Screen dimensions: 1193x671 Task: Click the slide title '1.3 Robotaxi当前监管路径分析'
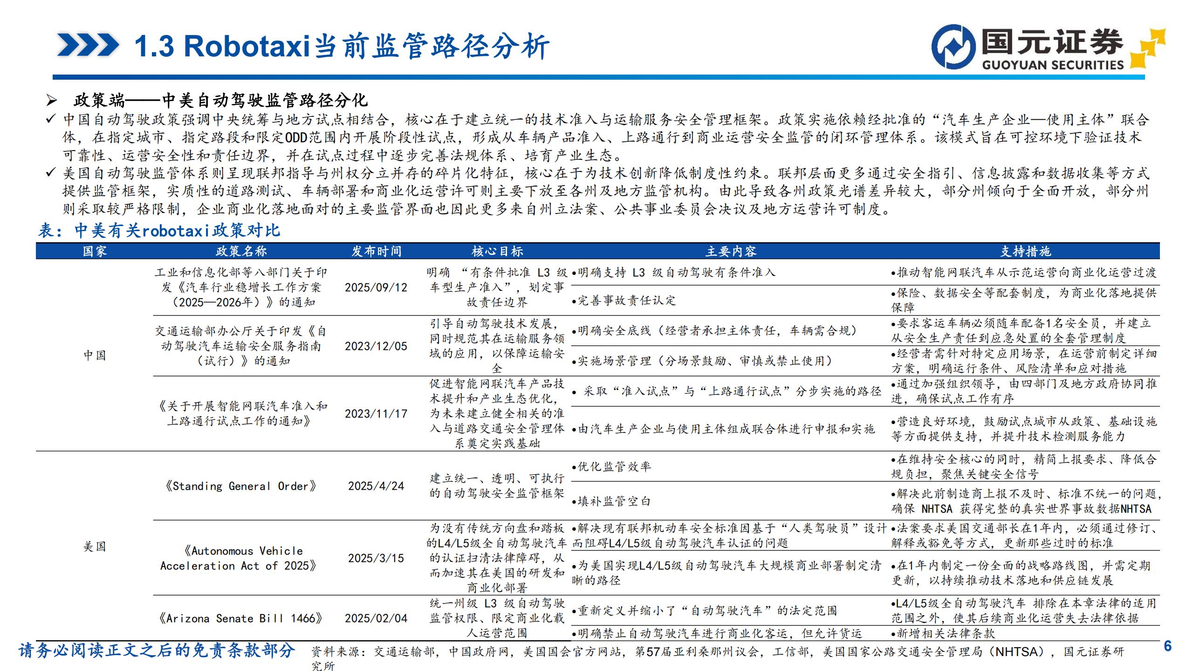(x=342, y=46)
